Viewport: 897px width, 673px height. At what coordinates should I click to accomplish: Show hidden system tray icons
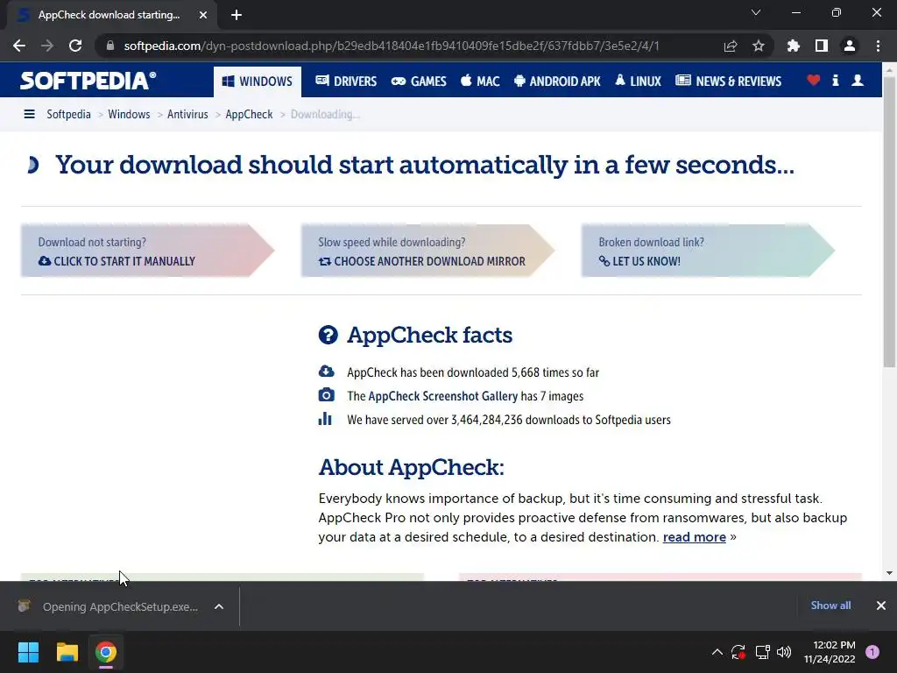717,652
